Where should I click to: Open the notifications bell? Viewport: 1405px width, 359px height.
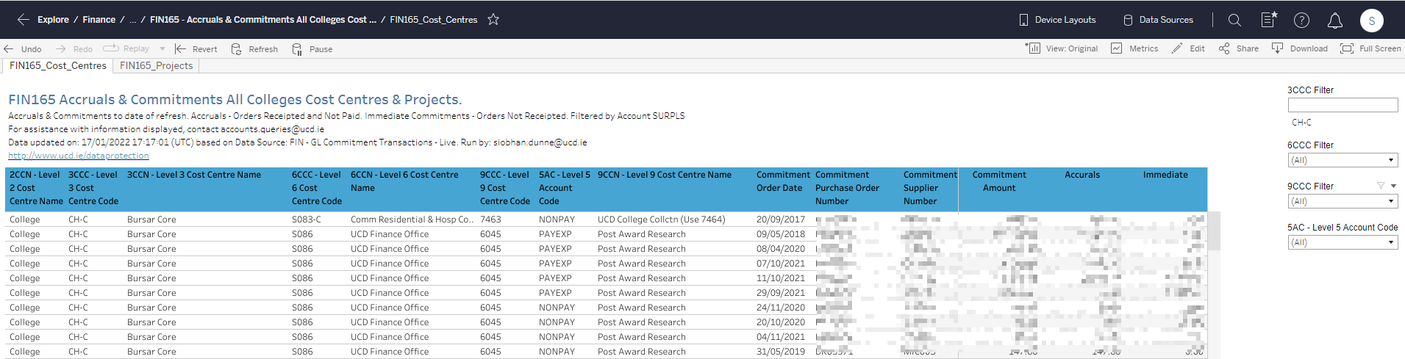(x=1334, y=21)
